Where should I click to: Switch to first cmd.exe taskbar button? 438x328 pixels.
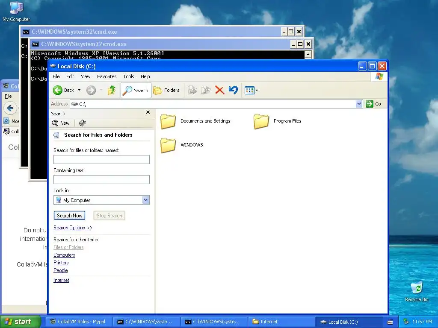[147, 322]
